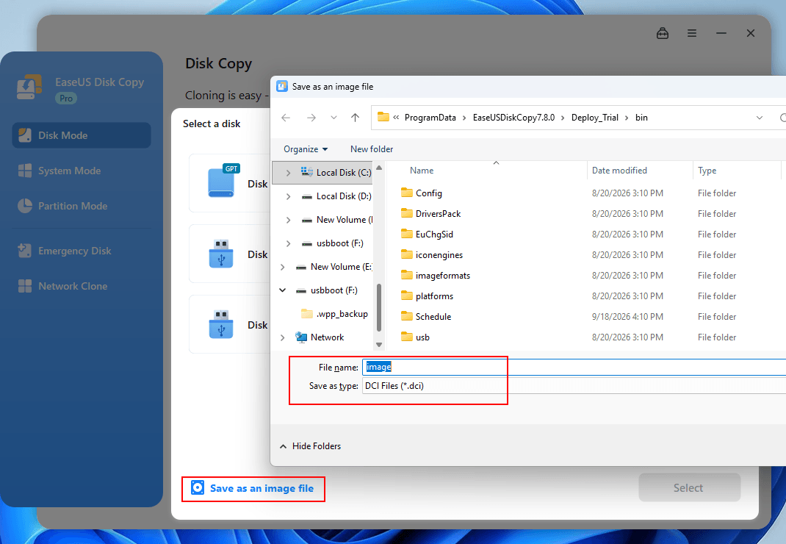
Task: Select the Schedule folder
Action: [426, 317]
